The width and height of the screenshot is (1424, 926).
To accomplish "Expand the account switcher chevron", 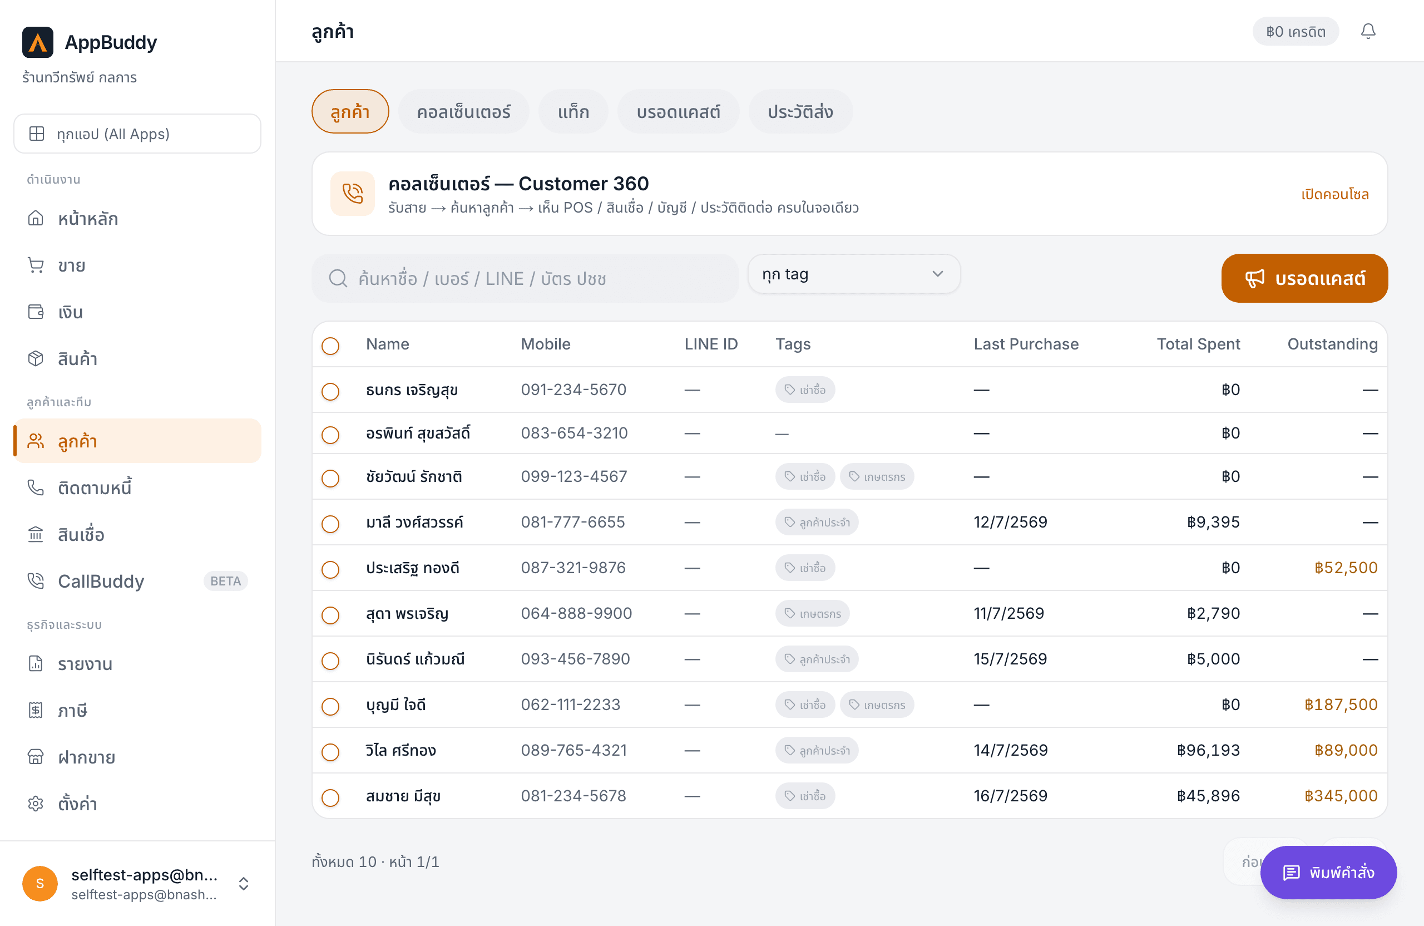I will (x=244, y=883).
